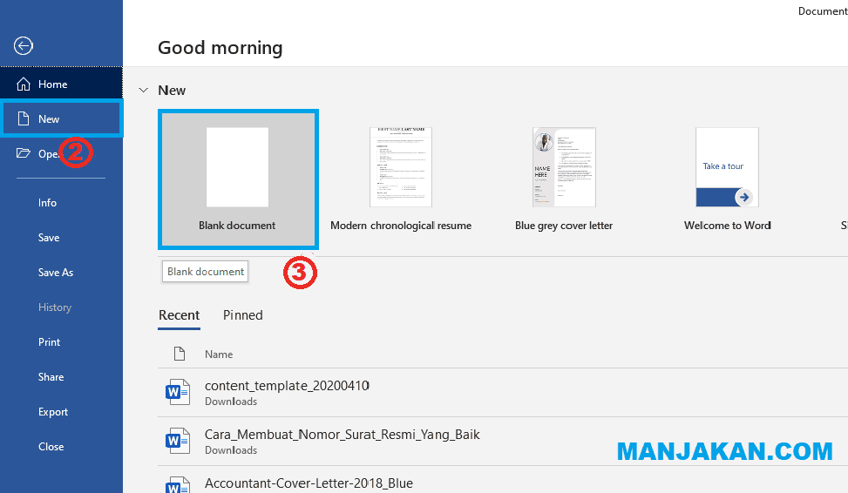Viewport: 848px width, 493px height.
Task: Click Word icon of Accountant-Cover-Letter file
Action: 178,485
